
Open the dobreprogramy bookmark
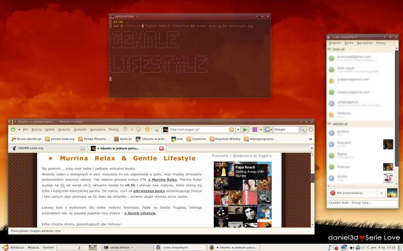click(x=260, y=139)
